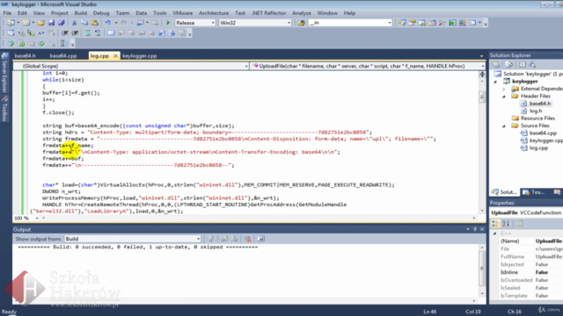Select base64.cpp in Solution Explorer
The width and height of the screenshot is (563, 316).
pos(543,133)
